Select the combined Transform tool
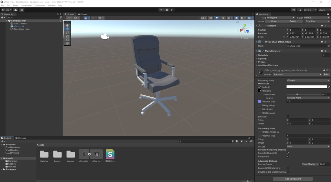Screen dimensions: 331x182 click(67, 43)
